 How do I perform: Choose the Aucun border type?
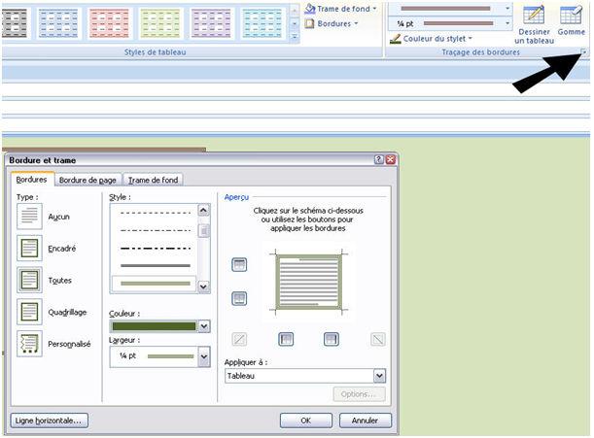29,217
